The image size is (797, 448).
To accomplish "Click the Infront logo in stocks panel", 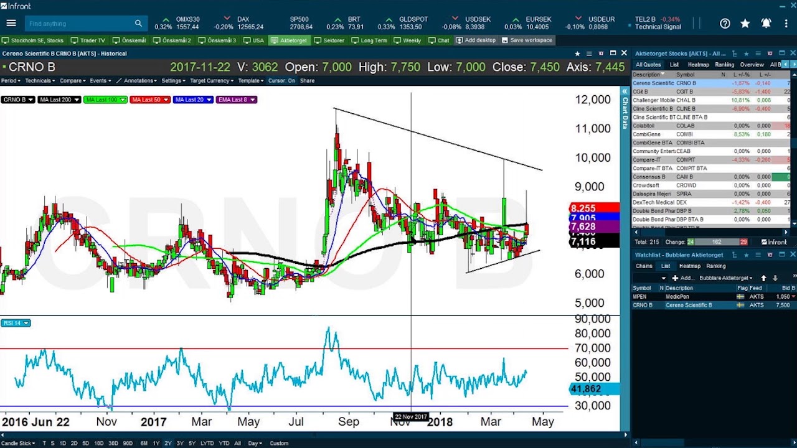I will click(774, 242).
